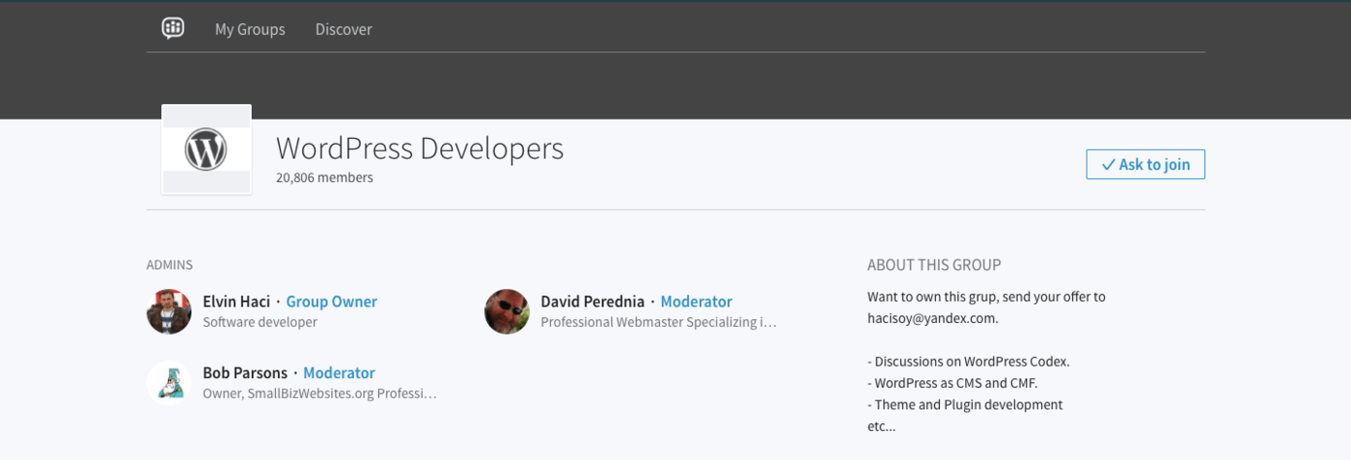1351x460 pixels.
Task: Click the Professional Webmaster Specializing subtitle
Action: tap(658, 322)
